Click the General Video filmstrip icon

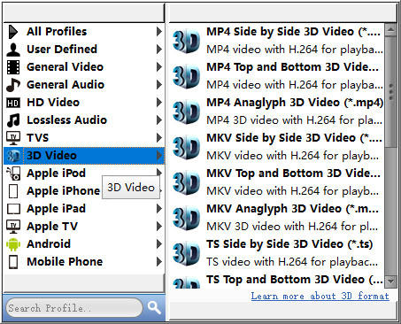coord(13,67)
